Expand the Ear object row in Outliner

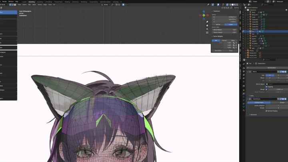point(248,32)
